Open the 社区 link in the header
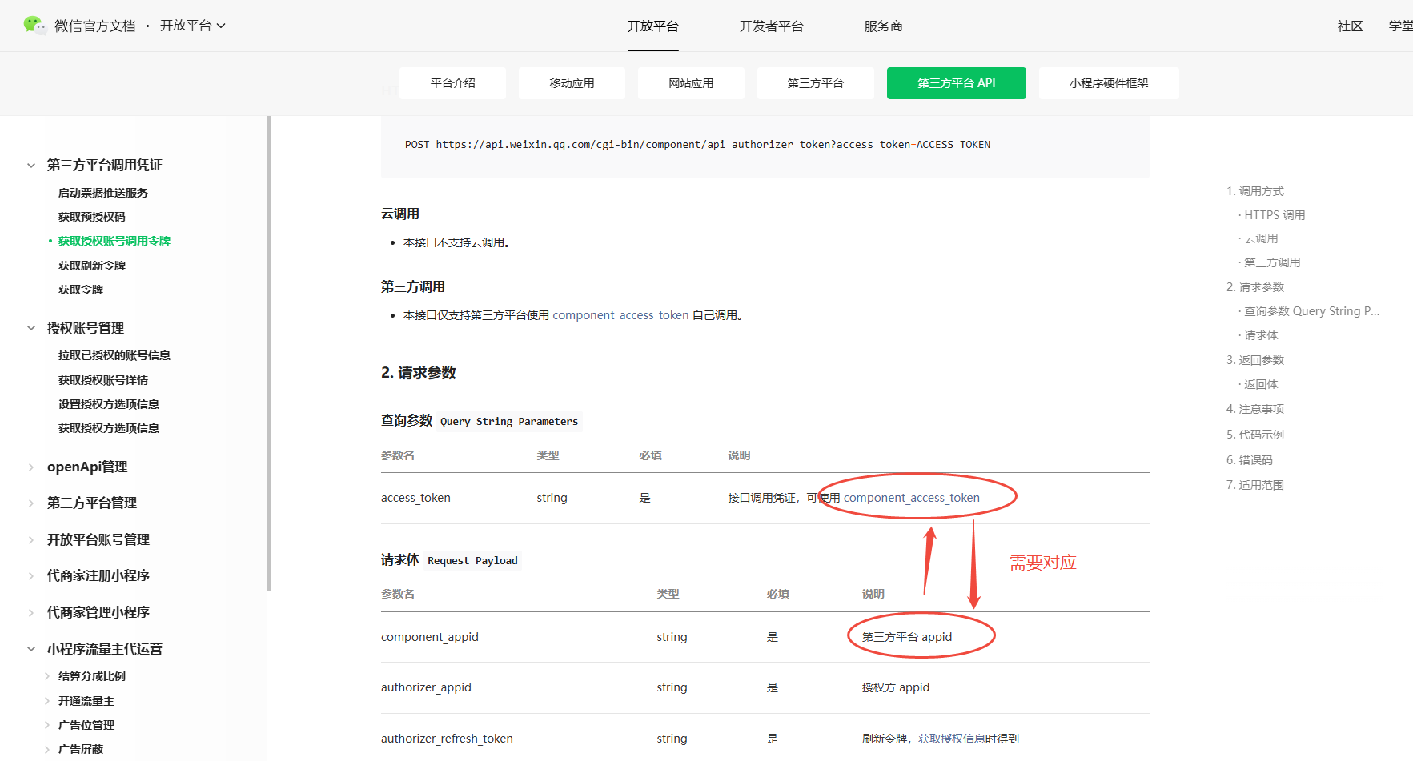 click(x=1351, y=26)
